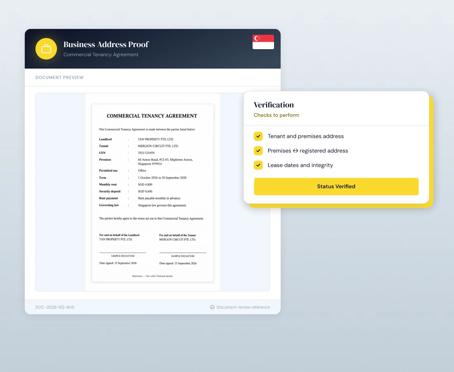
Task: Select the text Rent payable monthly in advance
Action: point(160,198)
